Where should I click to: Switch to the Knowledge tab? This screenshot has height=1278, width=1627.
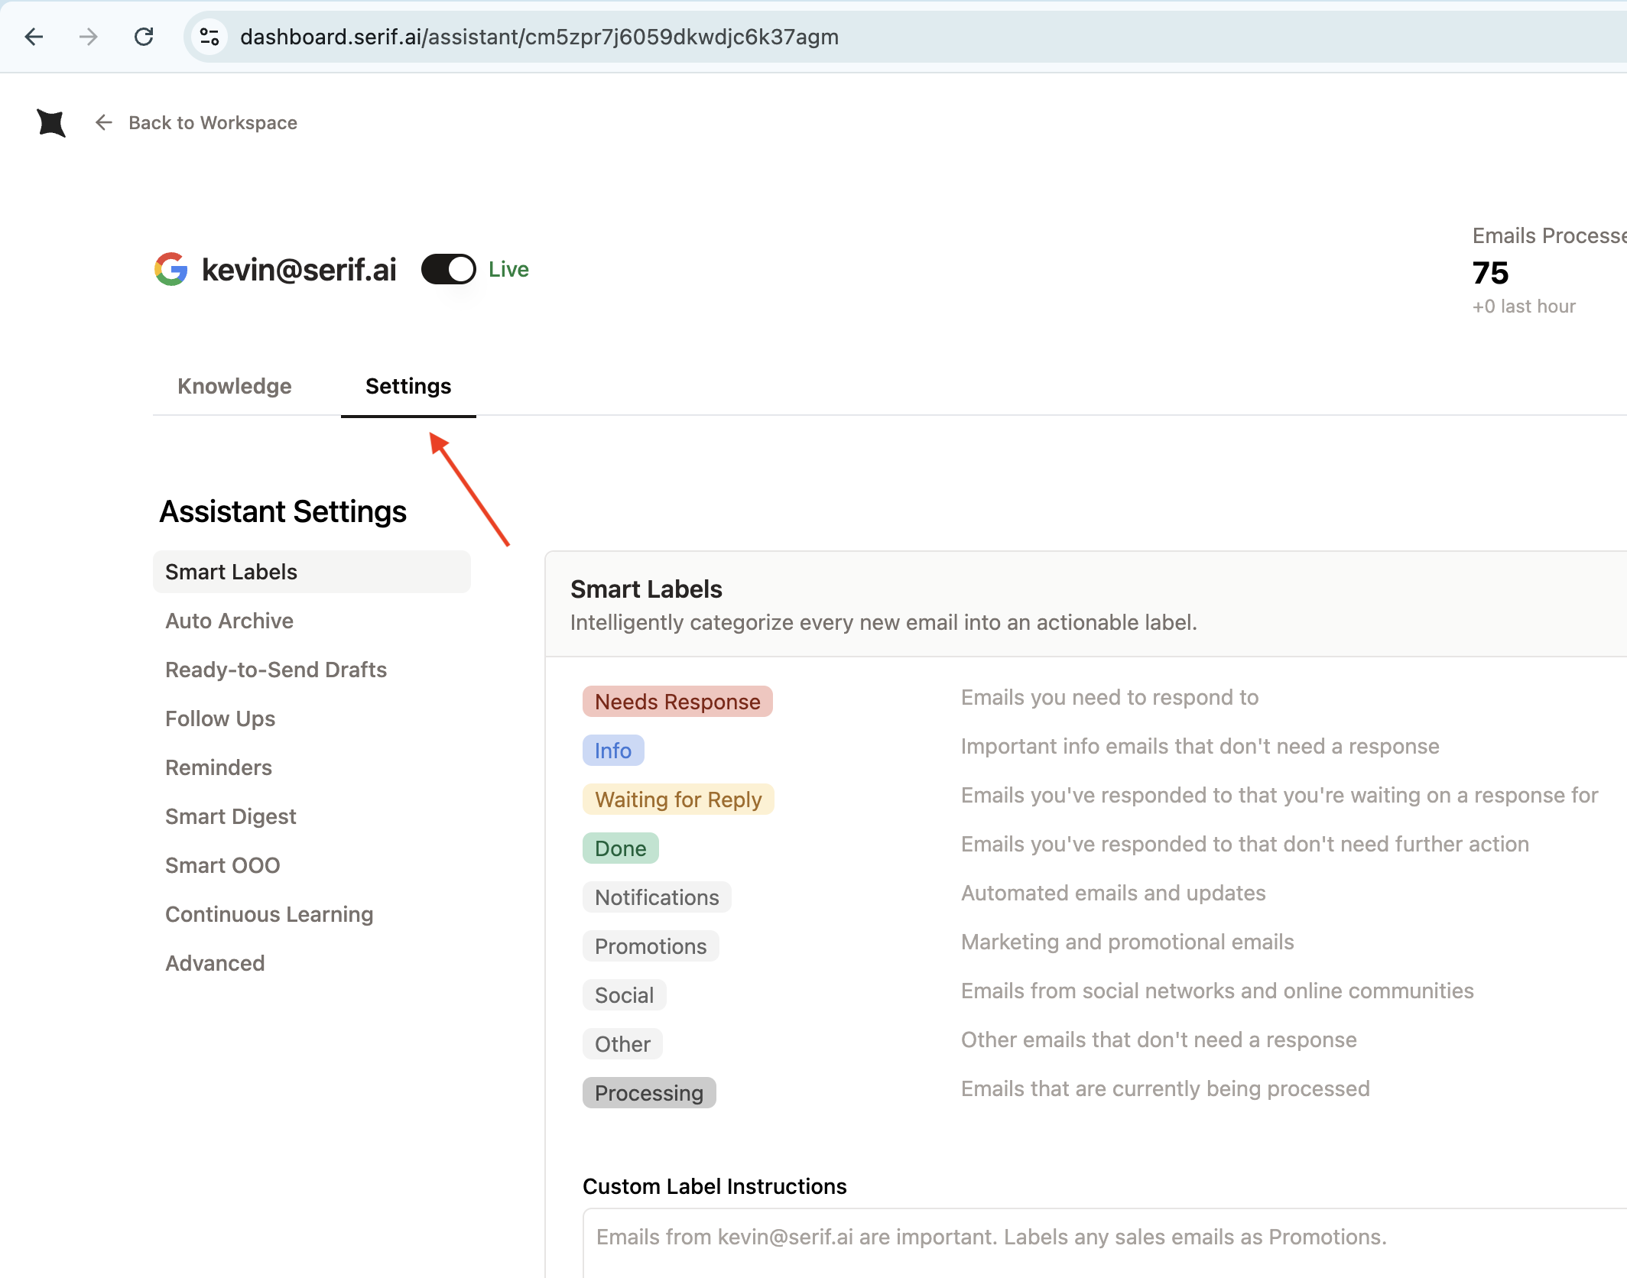pyautogui.click(x=235, y=386)
